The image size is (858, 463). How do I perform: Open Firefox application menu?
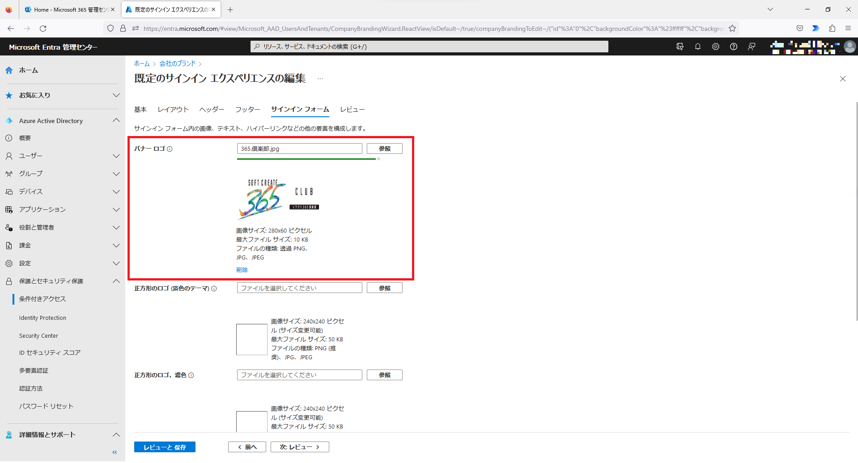pyautogui.click(x=848, y=28)
